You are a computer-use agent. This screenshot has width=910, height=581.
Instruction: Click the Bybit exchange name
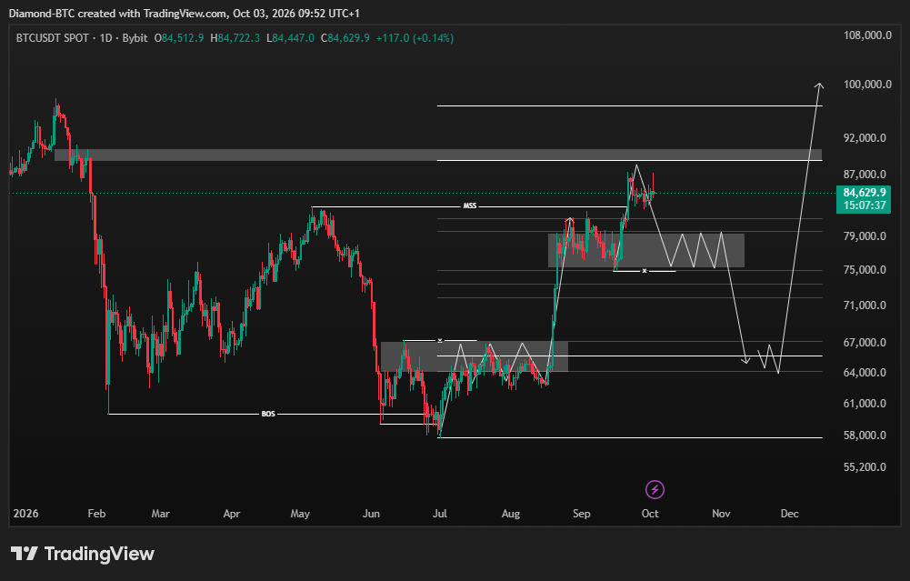tap(135, 38)
